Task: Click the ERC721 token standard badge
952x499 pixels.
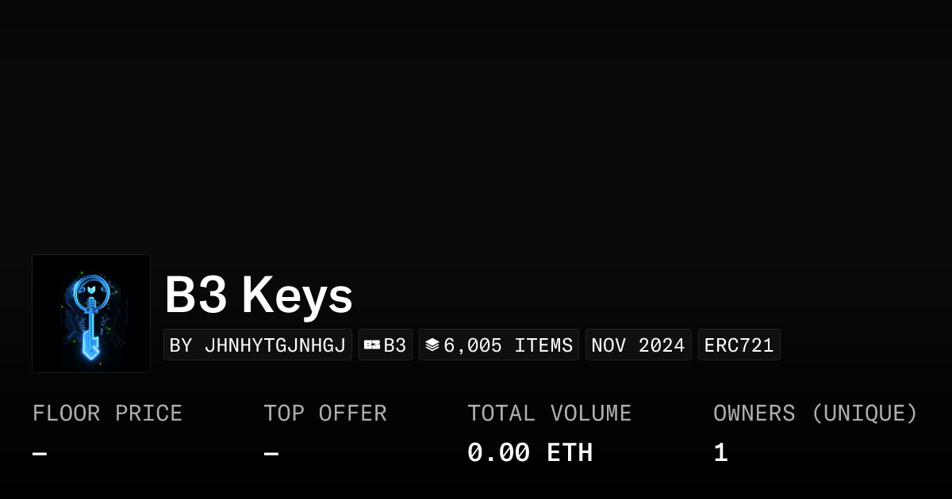Action: tap(739, 345)
